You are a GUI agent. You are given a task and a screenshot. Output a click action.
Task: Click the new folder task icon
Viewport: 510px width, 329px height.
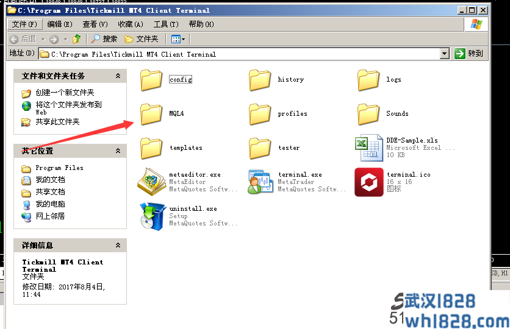(x=26, y=94)
